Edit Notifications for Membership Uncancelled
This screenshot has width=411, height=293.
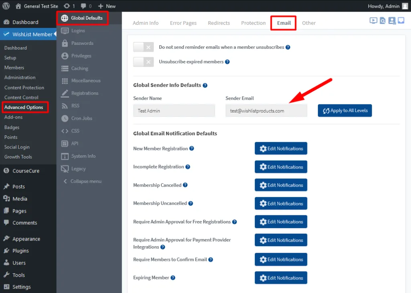pyautogui.click(x=281, y=203)
